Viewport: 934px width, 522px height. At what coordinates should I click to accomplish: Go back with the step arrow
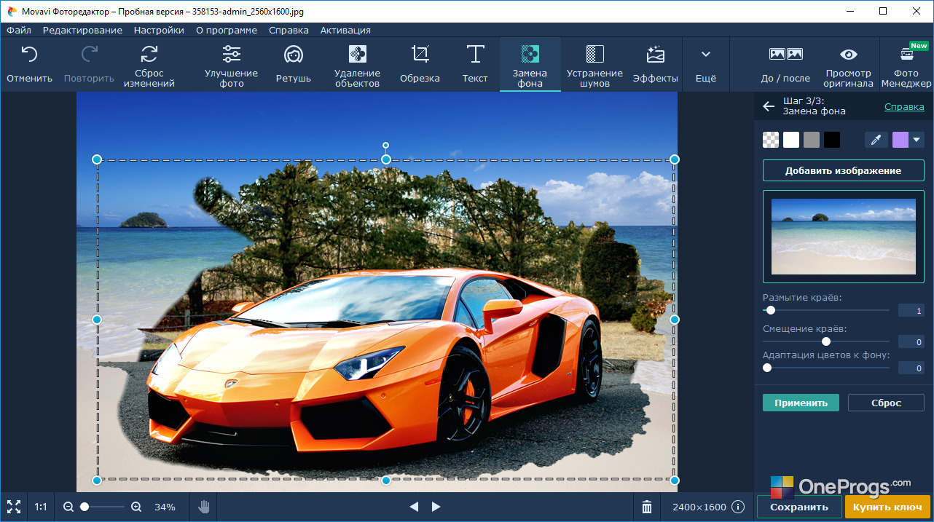click(769, 106)
